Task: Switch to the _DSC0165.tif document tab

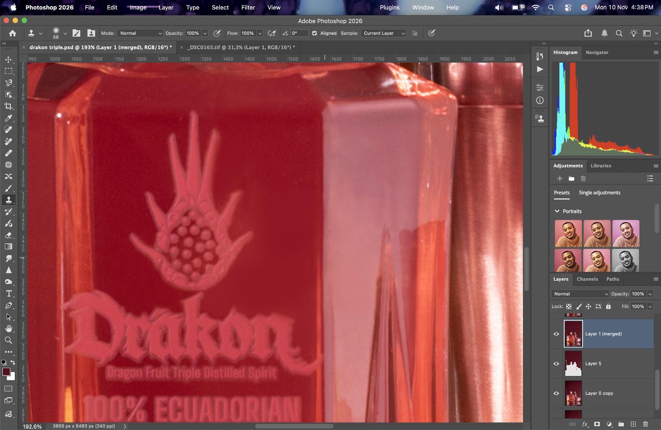Action: tap(241, 47)
